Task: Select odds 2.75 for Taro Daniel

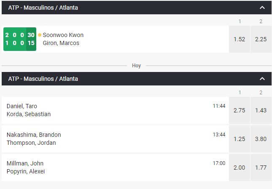Action: [240, 110]
